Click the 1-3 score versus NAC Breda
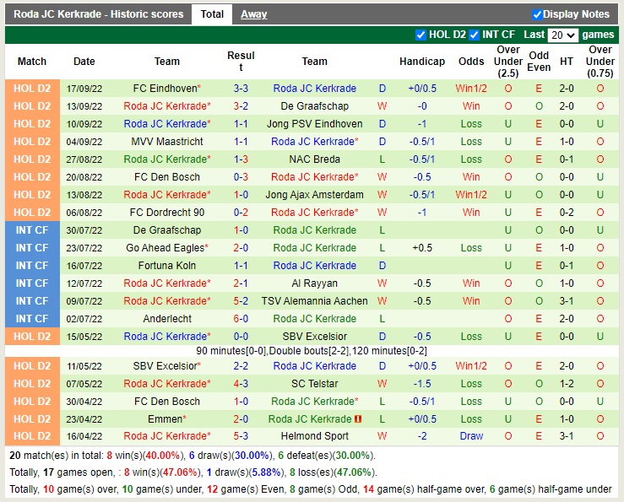The height and width of the screenshot is (502, 624). point(241,159)
